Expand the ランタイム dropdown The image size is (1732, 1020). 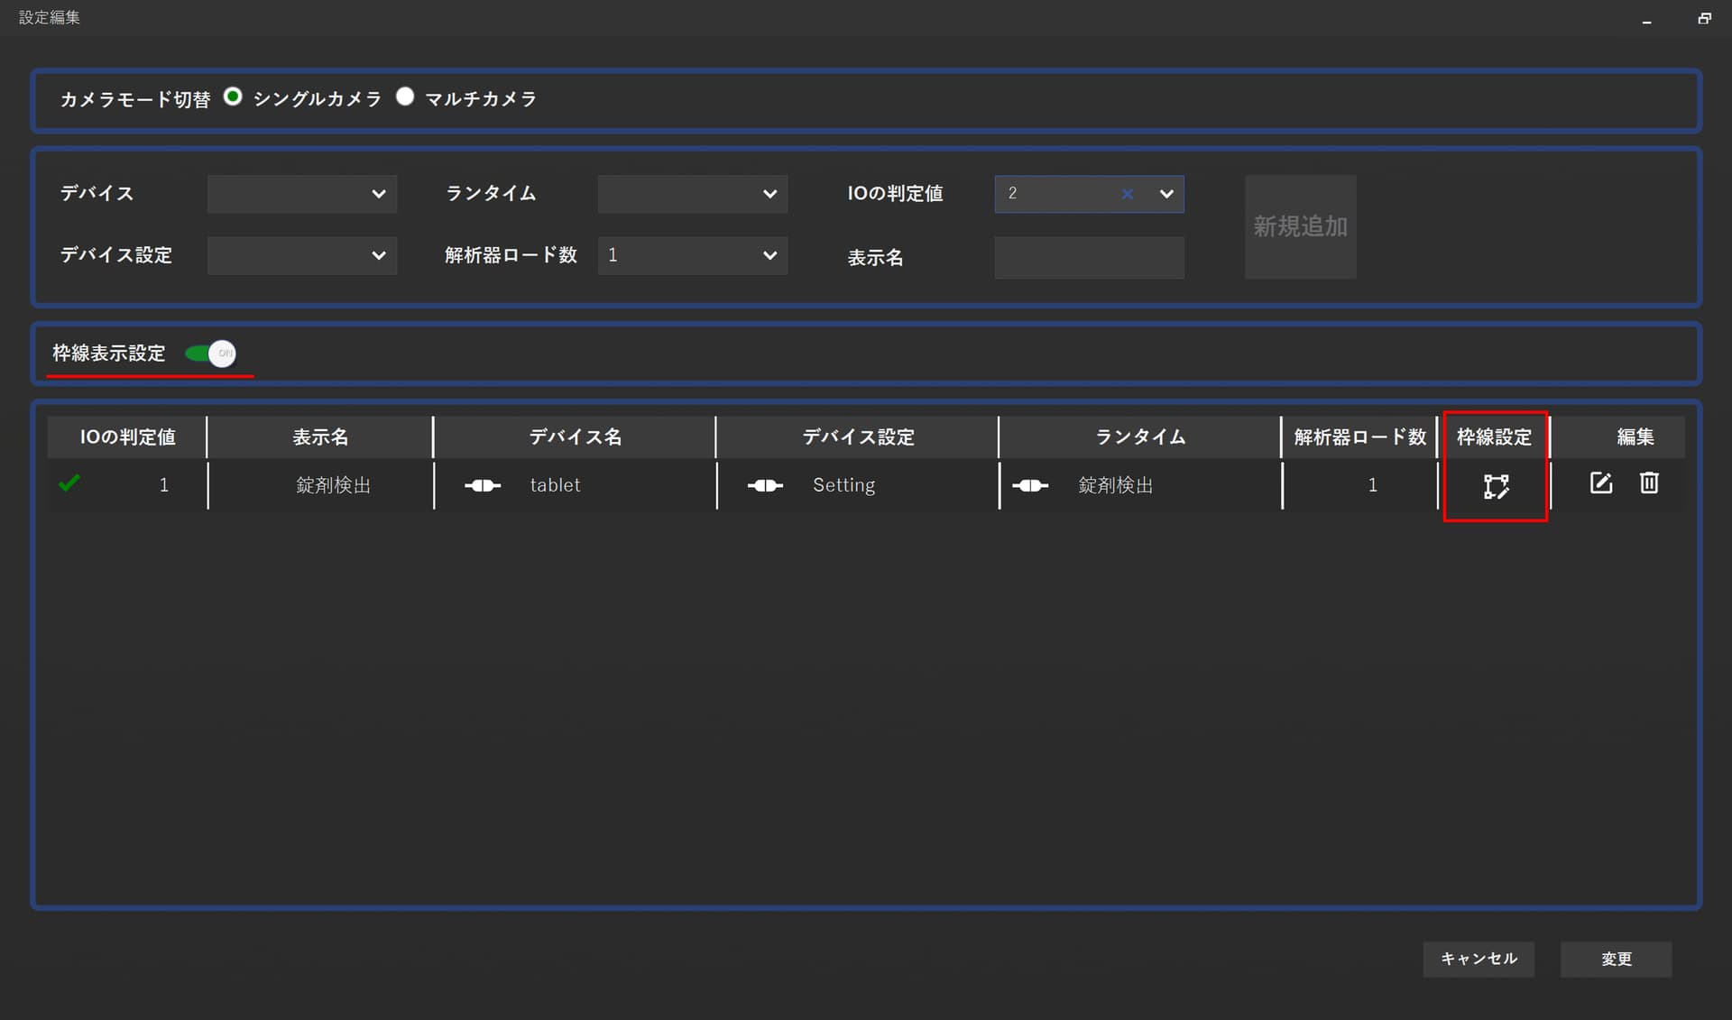coord(692,194)
